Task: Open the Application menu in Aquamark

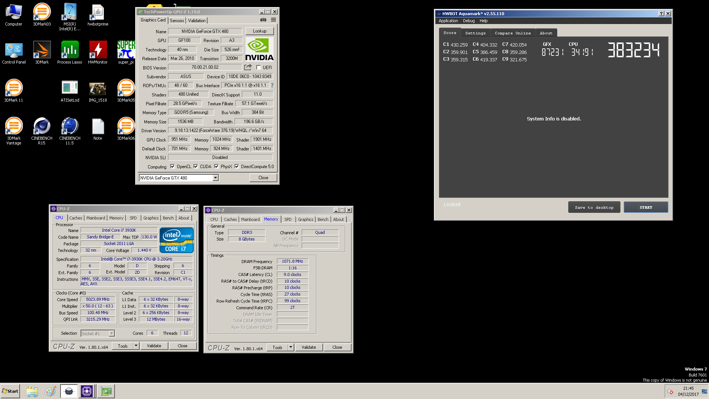Action: point(448,21)
